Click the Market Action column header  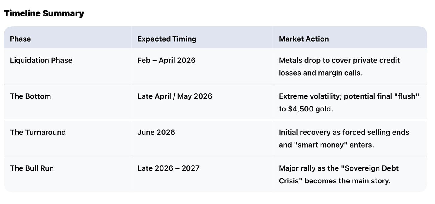[304, 39]
